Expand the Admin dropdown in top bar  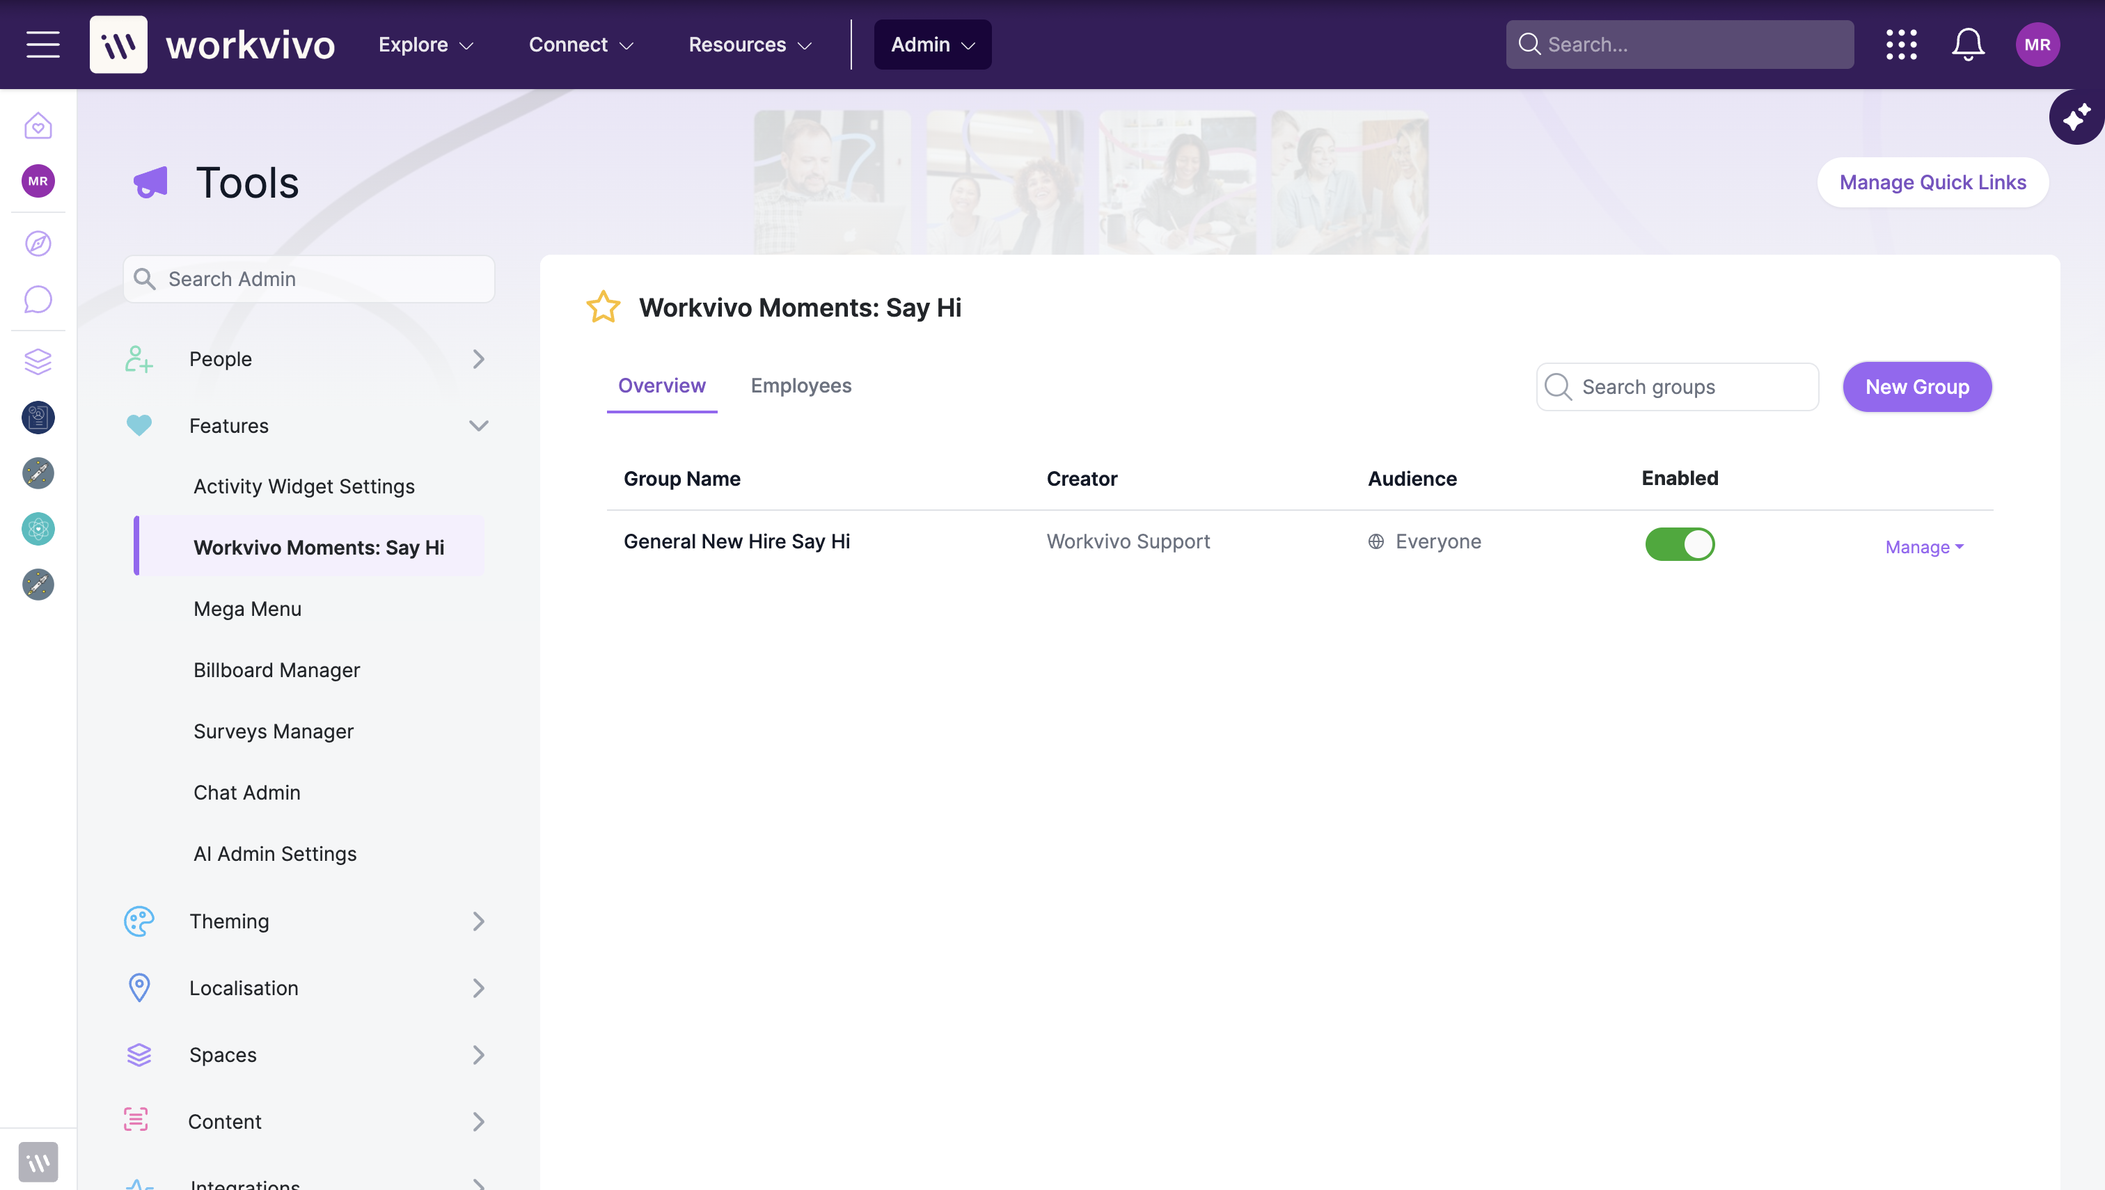tap(933, 44)
